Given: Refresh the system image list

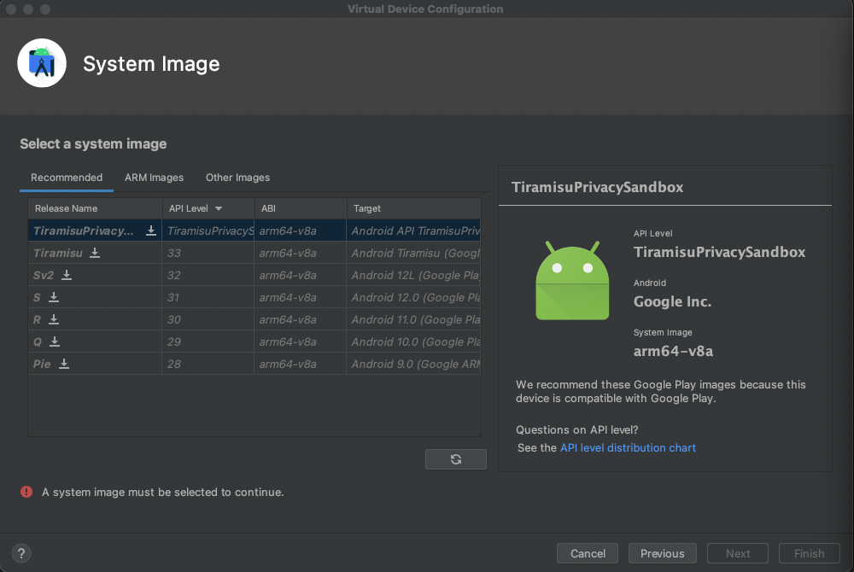Looking at the screenshot, I should tap(456, 459).
